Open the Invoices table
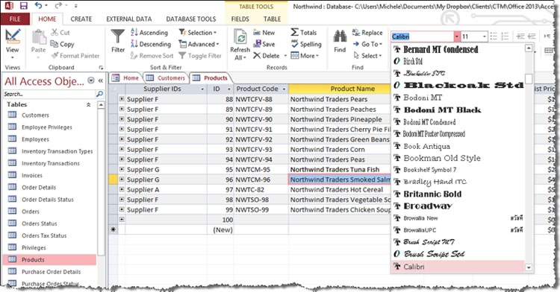The height and width of the screenshot is (292, 560). (32, 175)
